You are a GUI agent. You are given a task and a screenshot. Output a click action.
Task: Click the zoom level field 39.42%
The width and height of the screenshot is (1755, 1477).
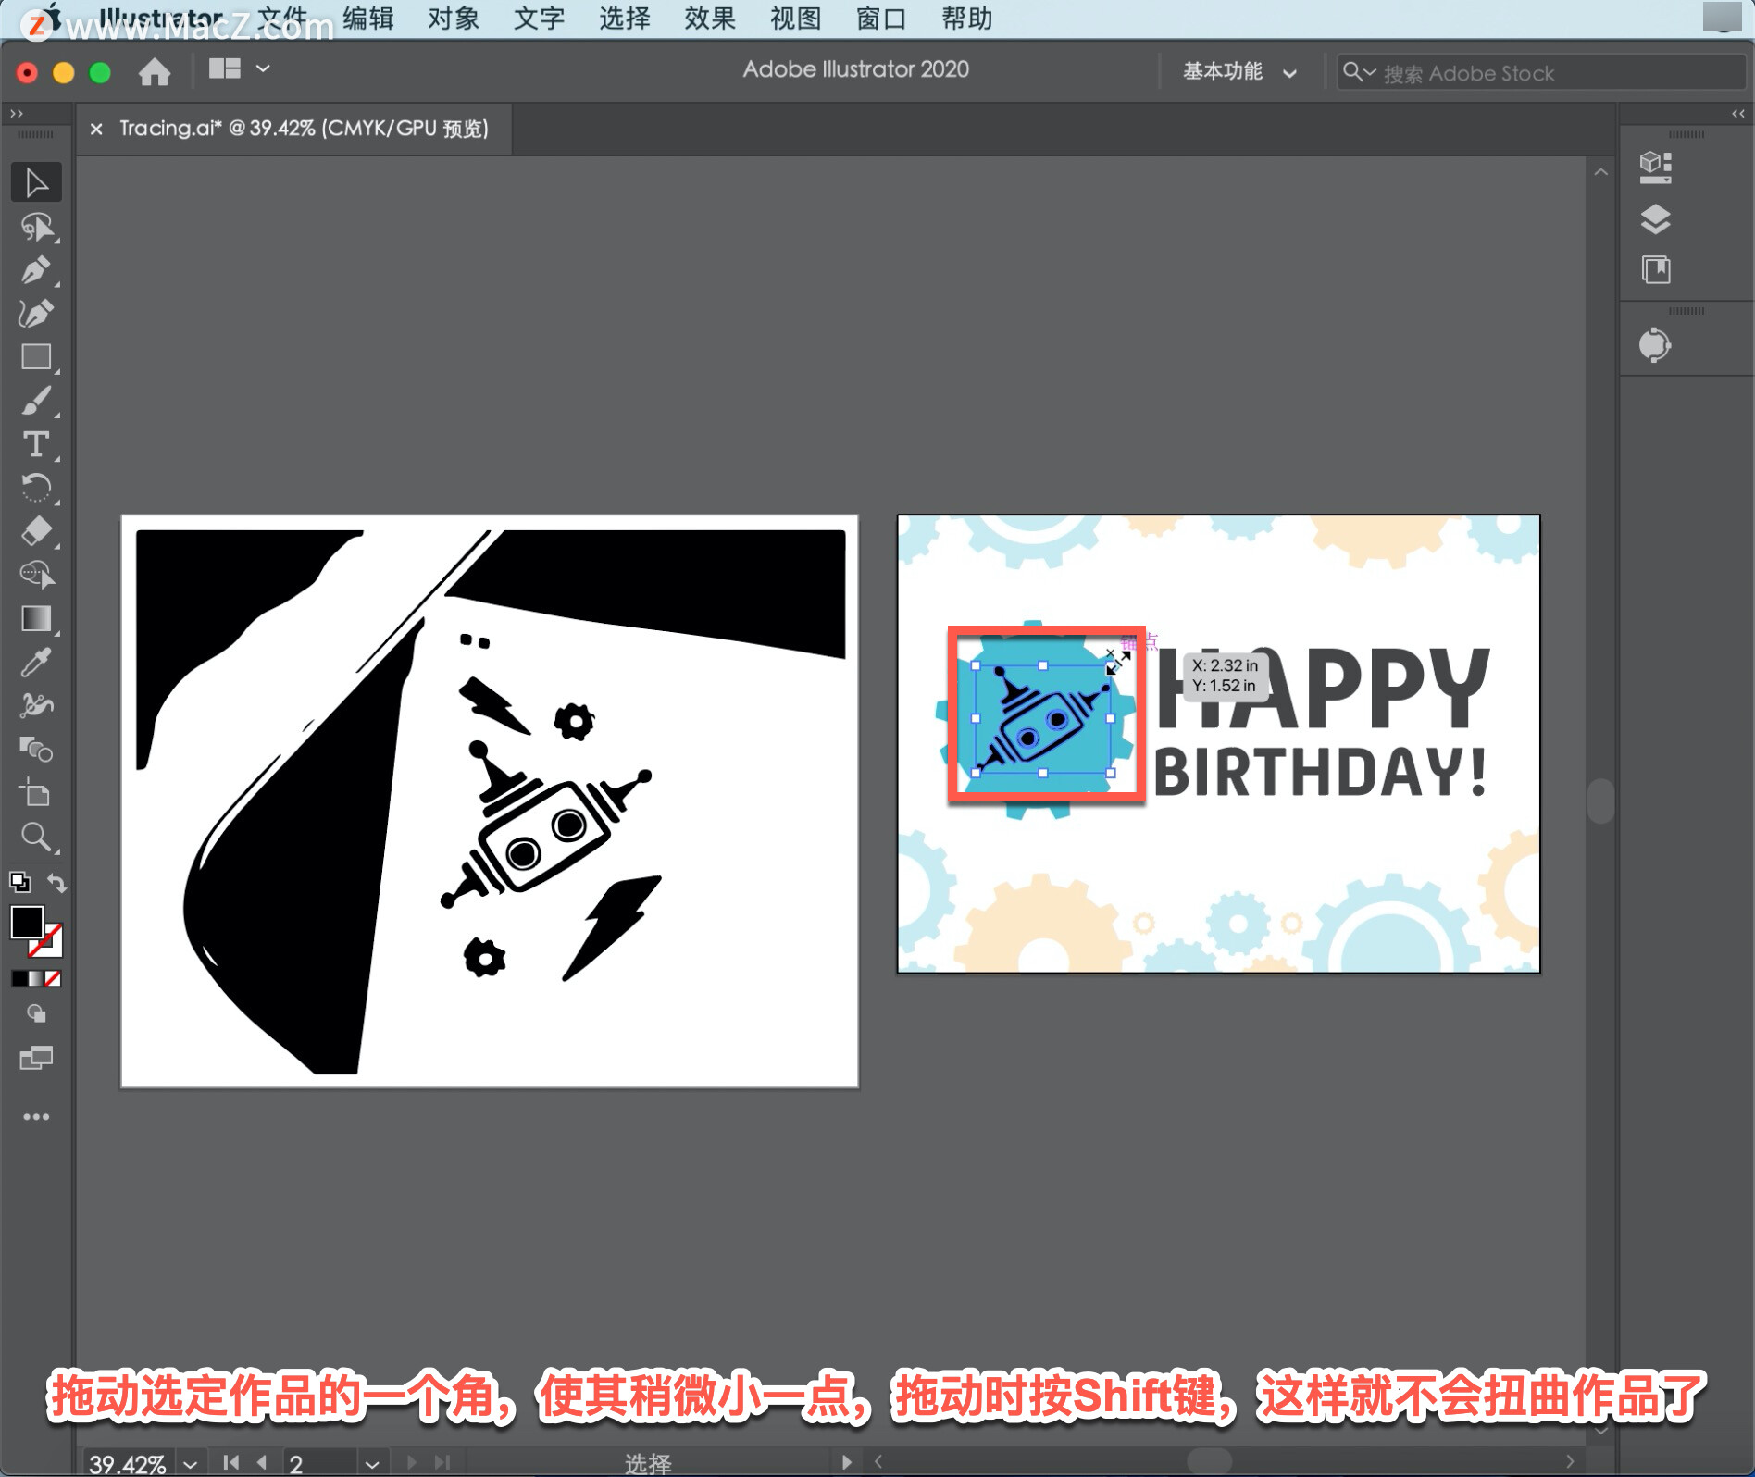129,1464
